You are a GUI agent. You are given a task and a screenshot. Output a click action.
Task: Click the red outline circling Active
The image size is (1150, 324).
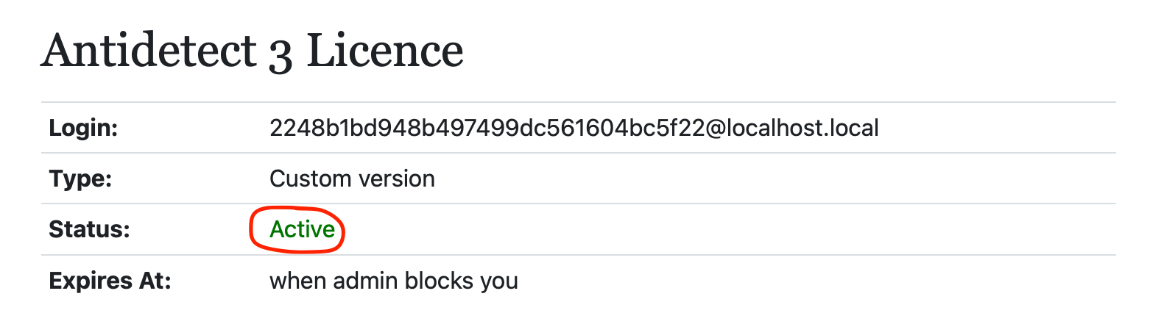297,230
